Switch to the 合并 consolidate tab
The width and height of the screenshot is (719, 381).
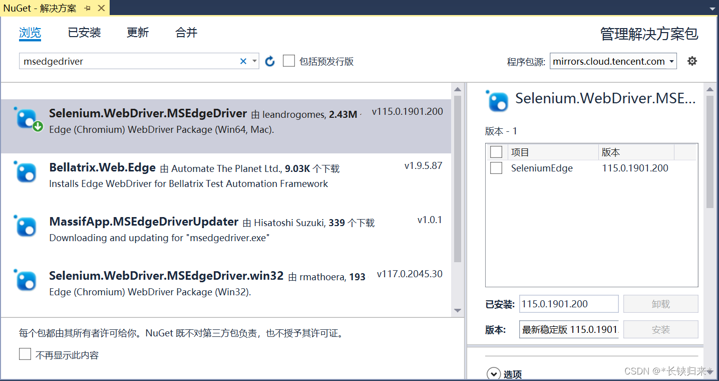186,33
